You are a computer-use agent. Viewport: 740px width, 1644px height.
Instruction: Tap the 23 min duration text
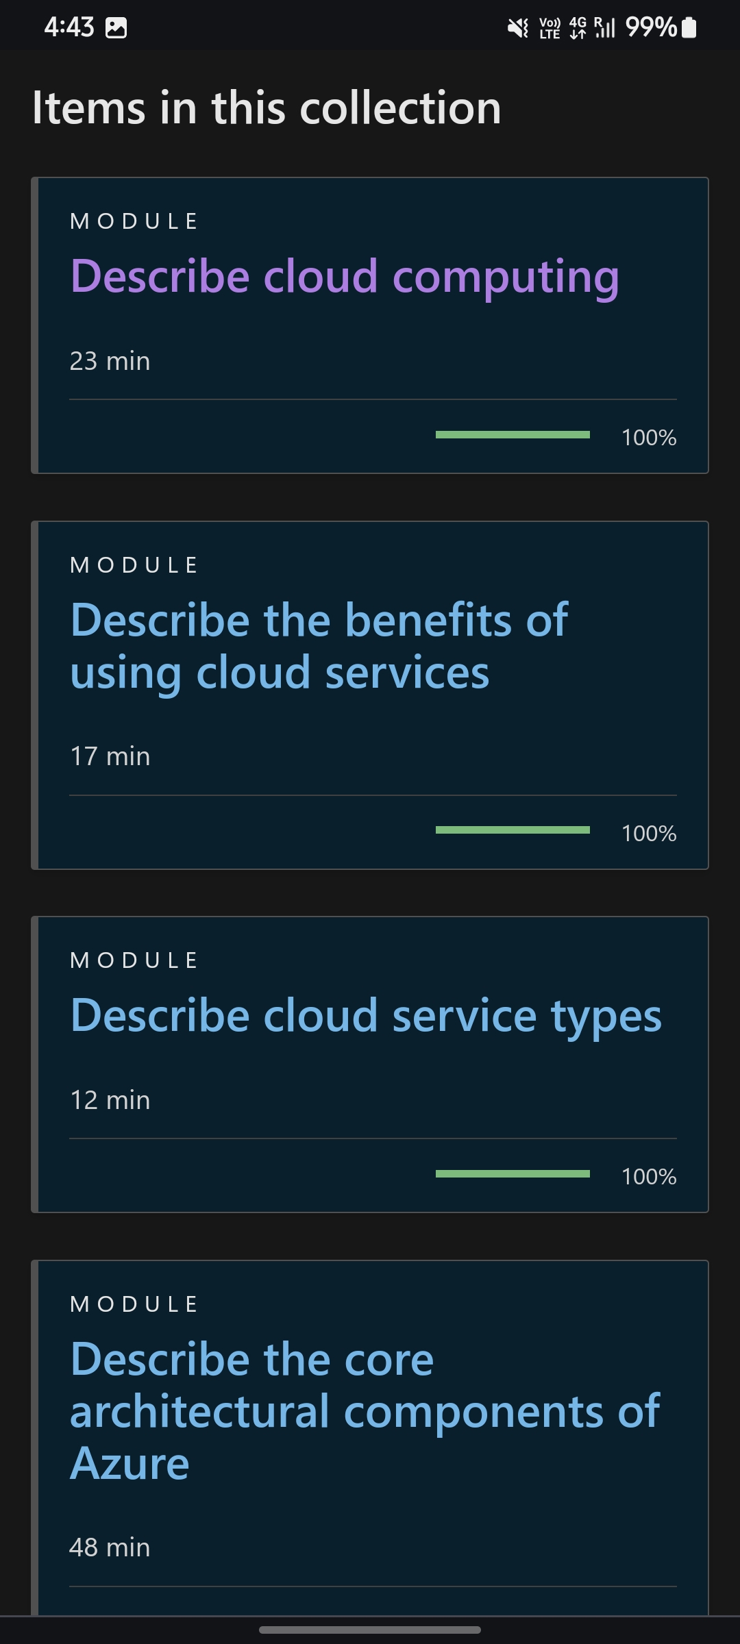[110, 361]
